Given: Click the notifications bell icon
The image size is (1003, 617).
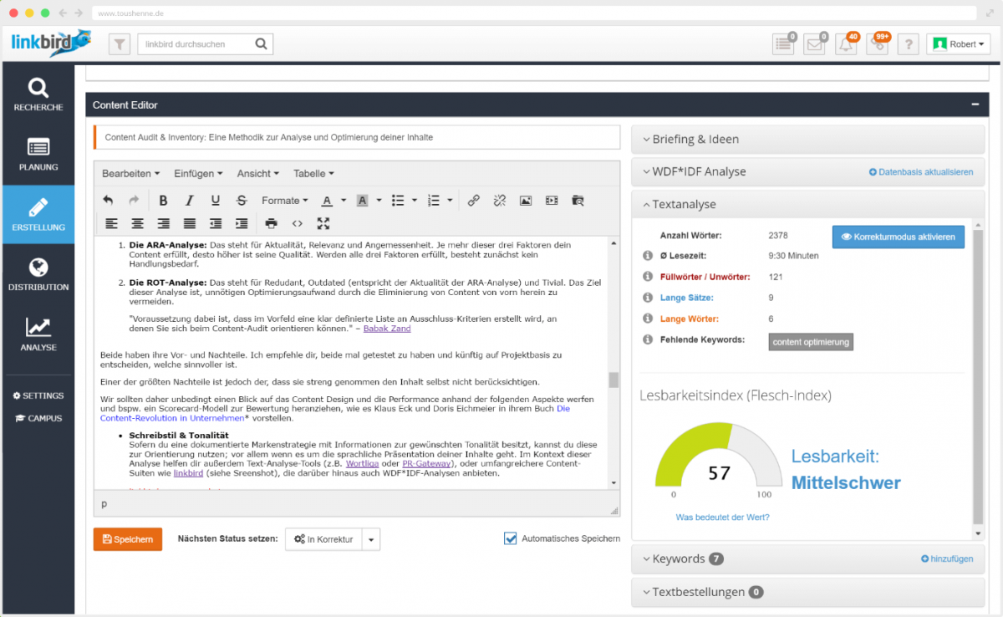Looking at the screenshot, I should [x=847, y=44].
